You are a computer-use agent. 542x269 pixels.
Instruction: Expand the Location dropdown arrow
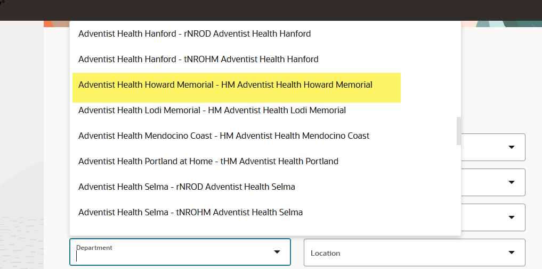(512, 253)
